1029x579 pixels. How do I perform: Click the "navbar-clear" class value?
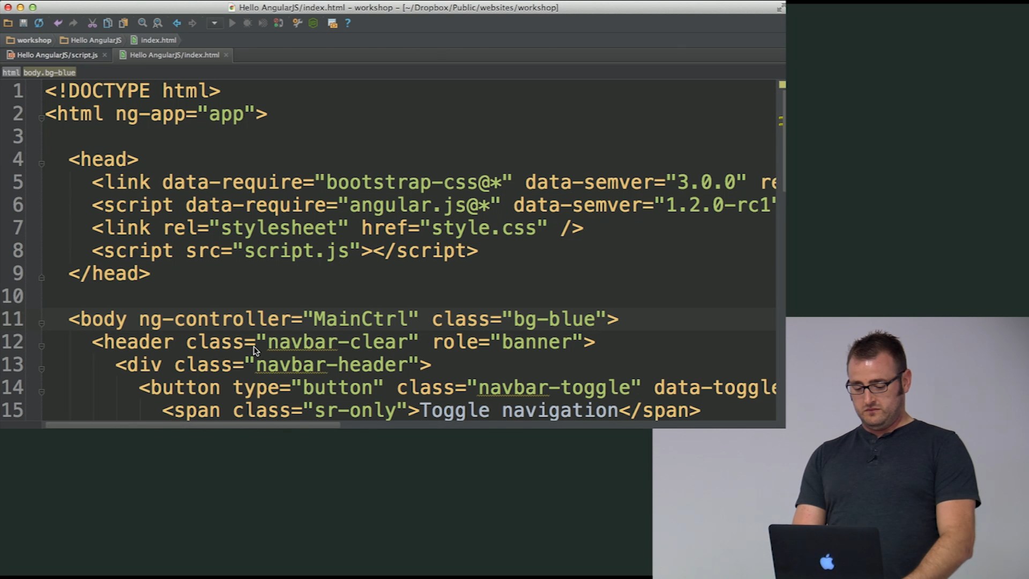click(337, 342)
